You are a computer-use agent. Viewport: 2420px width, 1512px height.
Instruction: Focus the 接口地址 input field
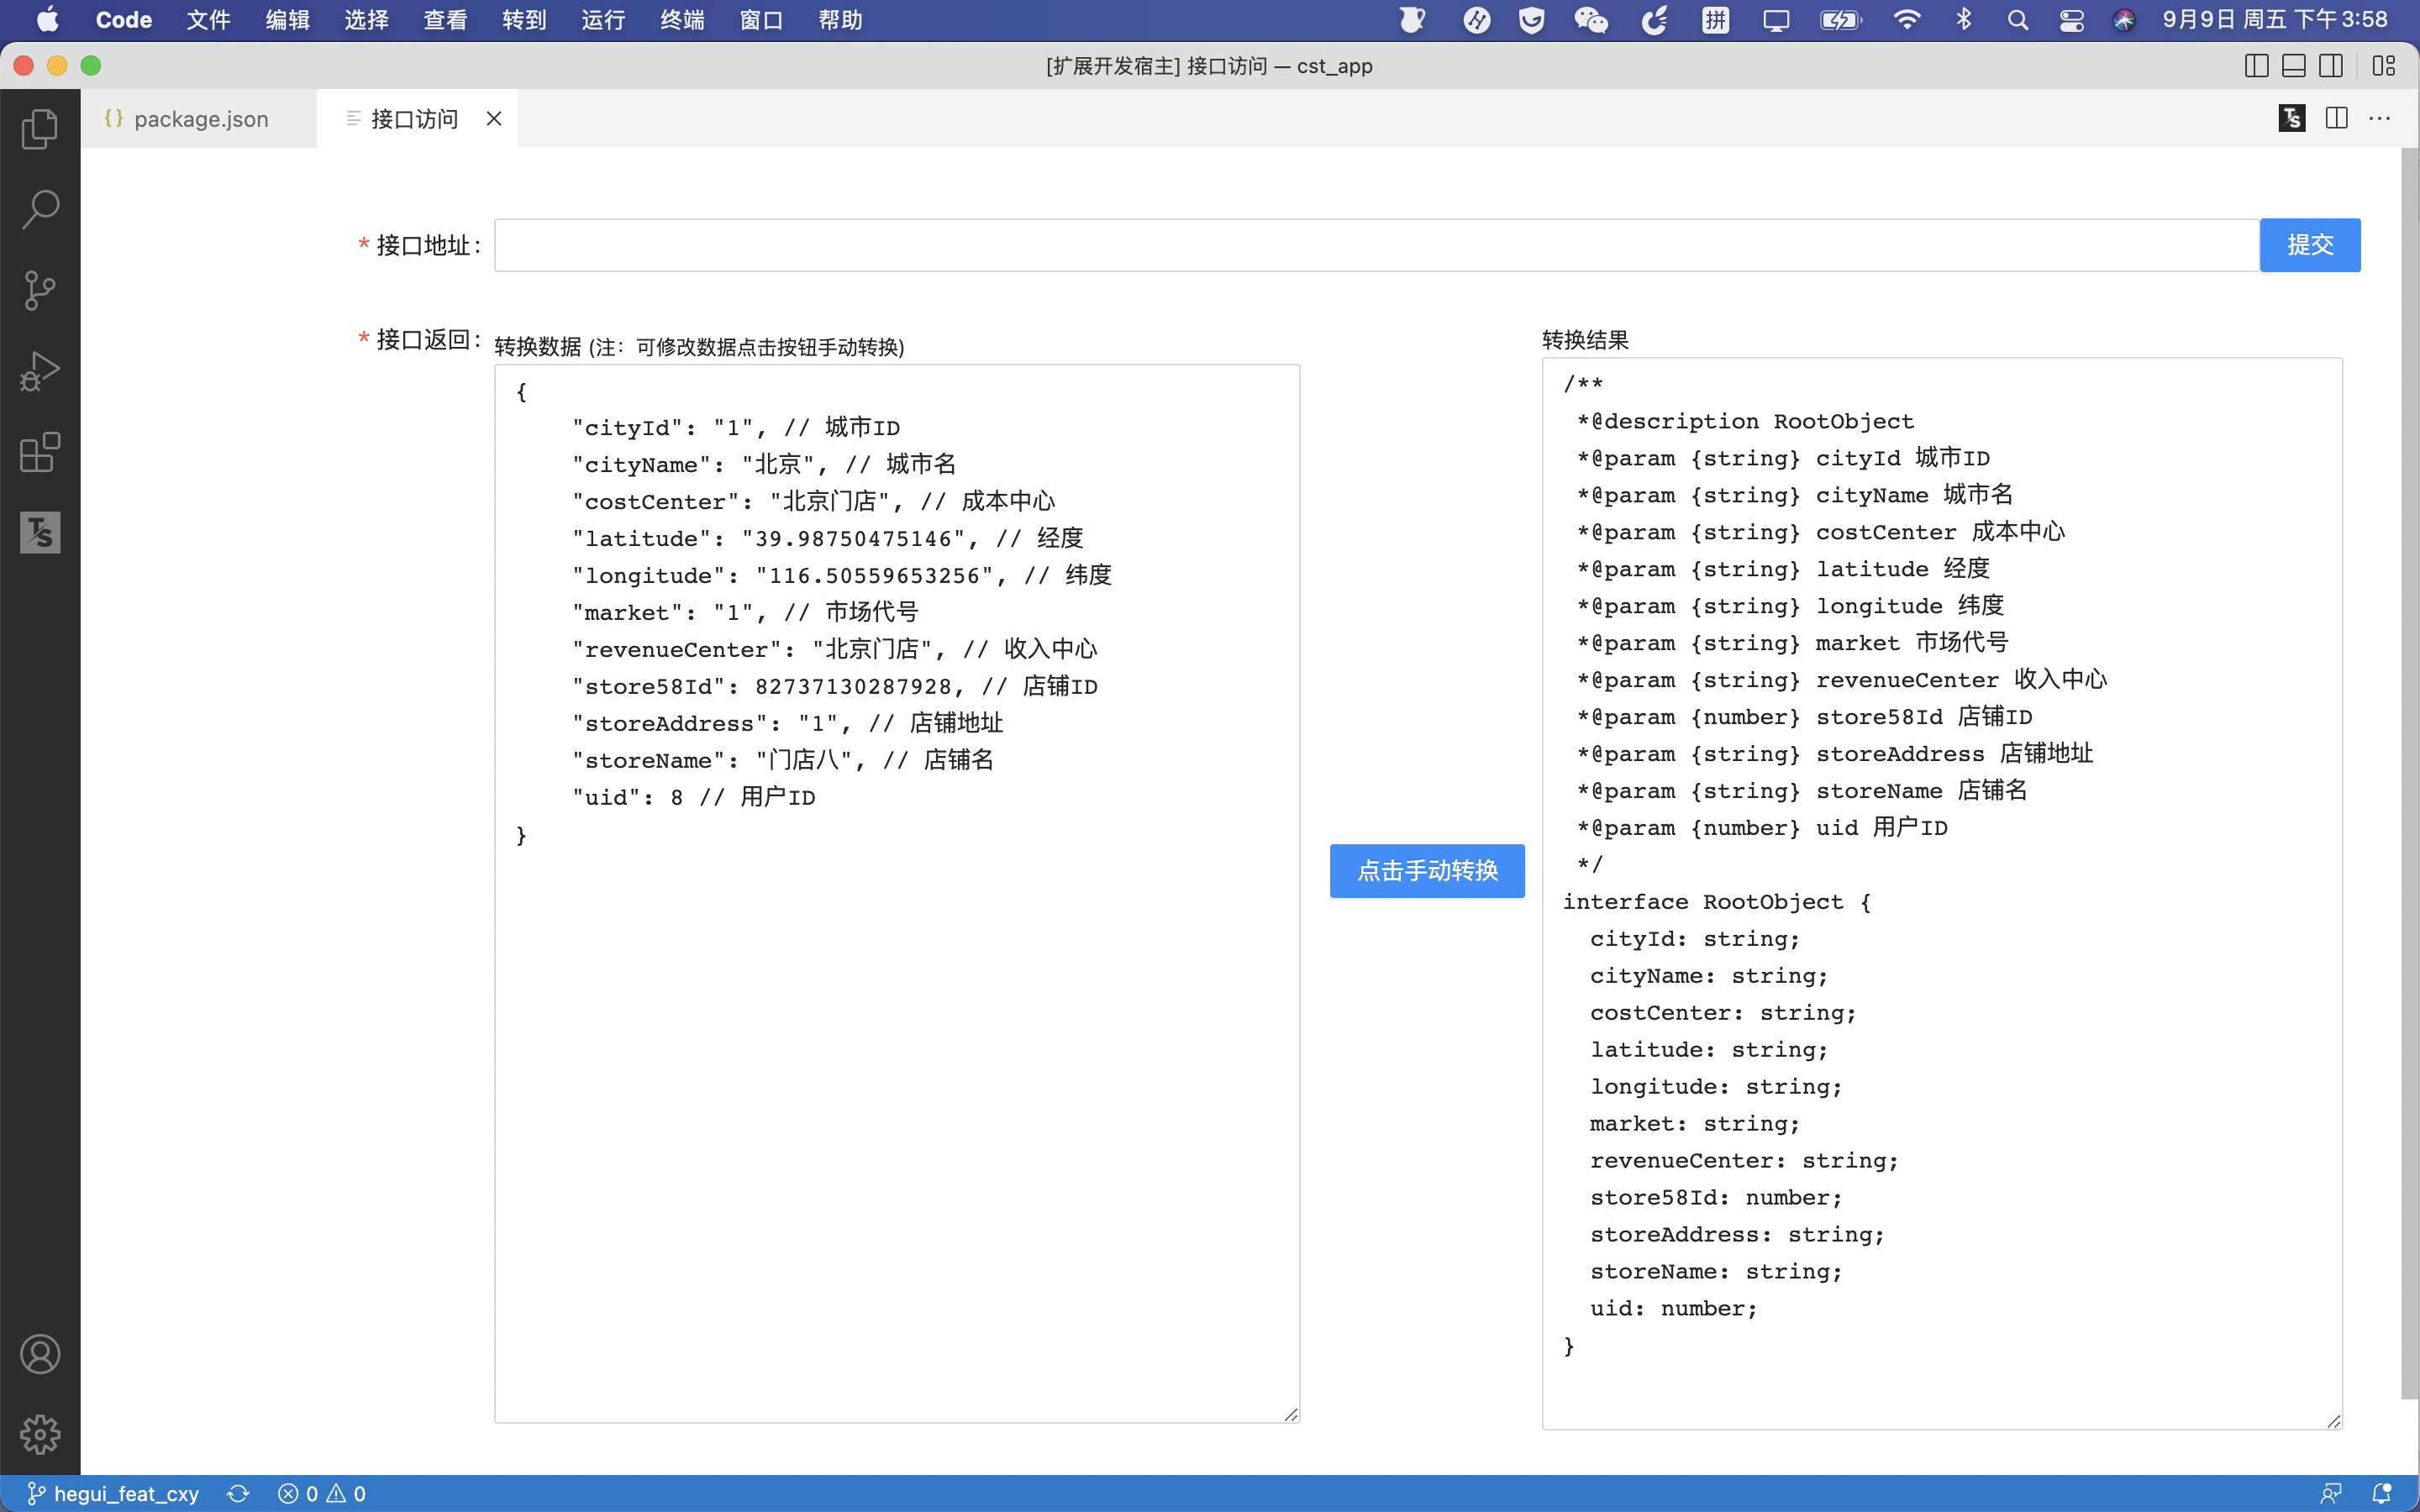(x=1375, y=245)
